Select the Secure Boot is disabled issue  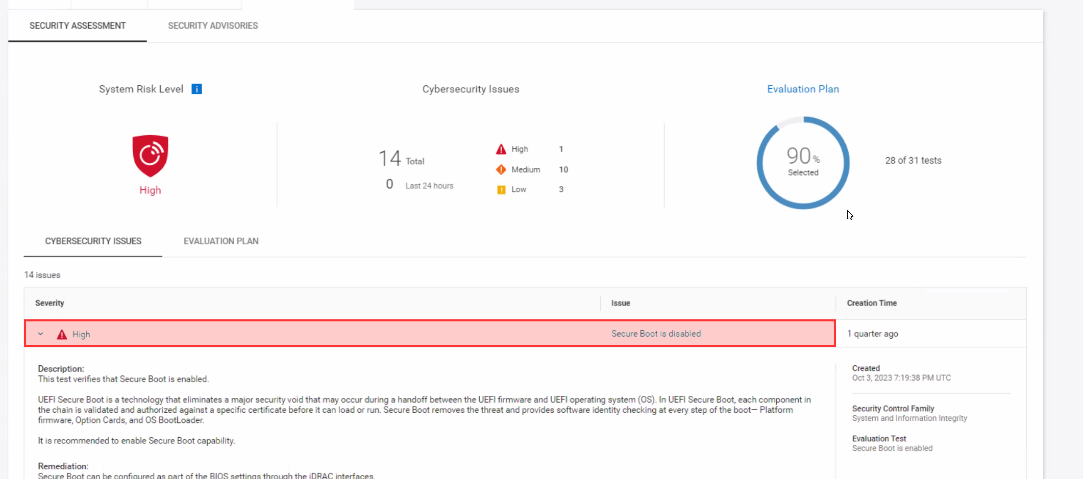(656, 334)
